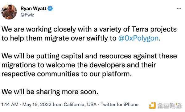Select the California, USA location text
185x112 pixels.
(80, 105)
